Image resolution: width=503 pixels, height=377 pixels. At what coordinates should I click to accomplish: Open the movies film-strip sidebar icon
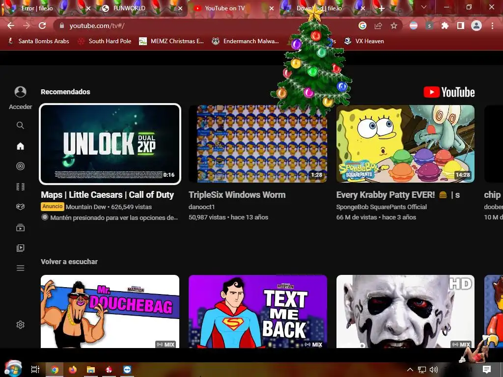pyautogui.click(x=20, y=187)
